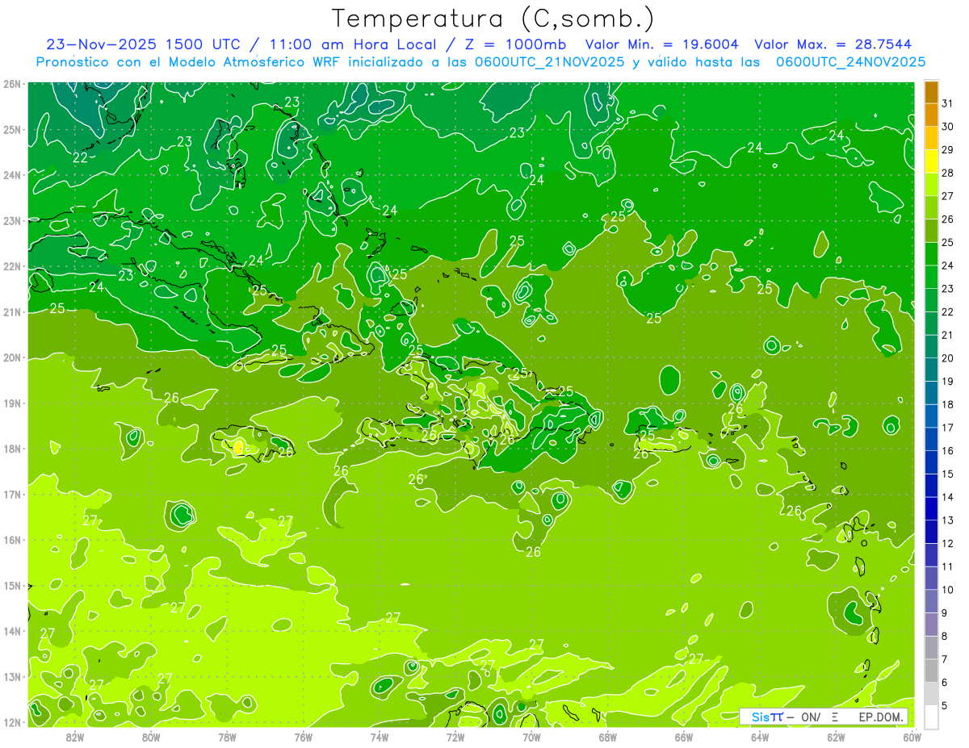
Task: Click the '82W' longitude axis label
Action: coord(75,736)
